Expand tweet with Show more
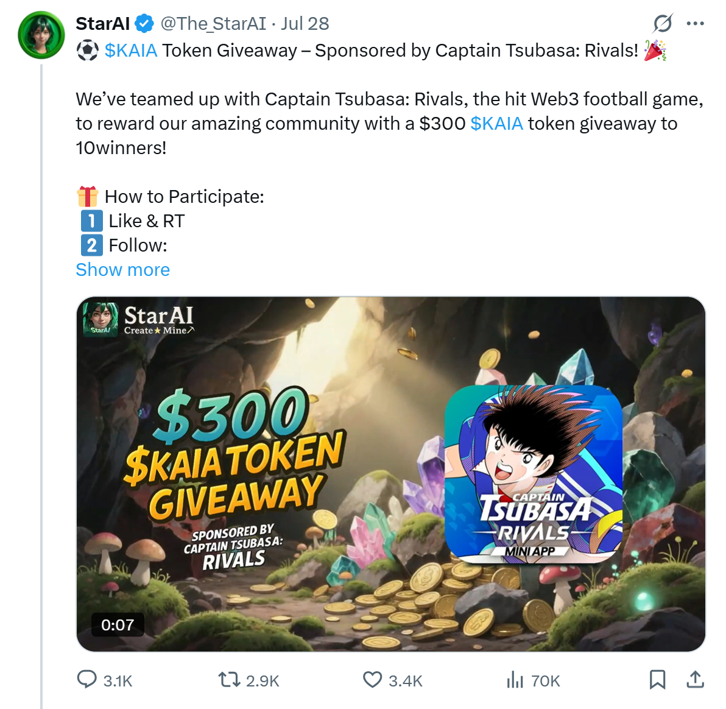The image size is (726, 709). tap(122, 270)
